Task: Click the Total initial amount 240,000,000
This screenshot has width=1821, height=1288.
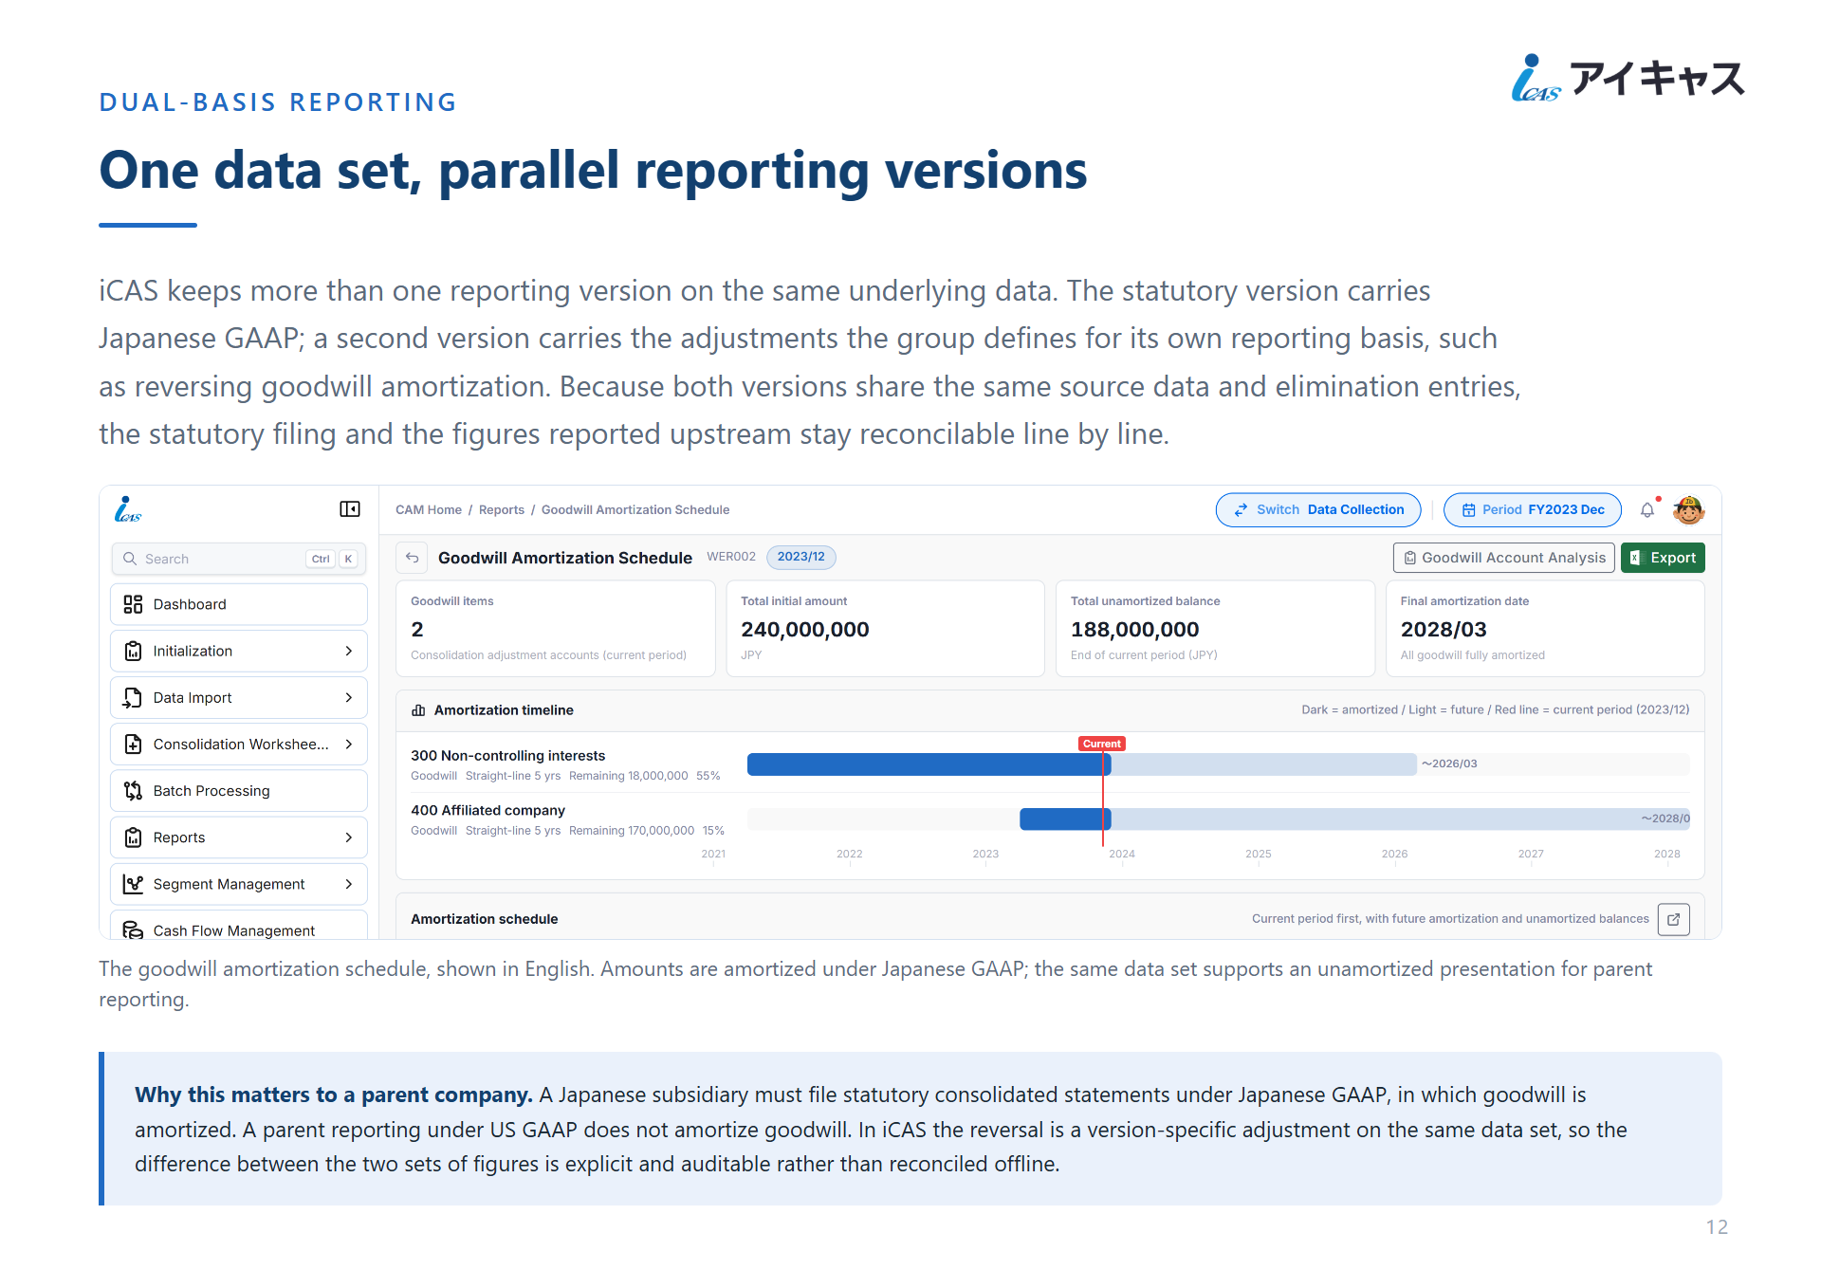Action: click(x=805, y=630)
